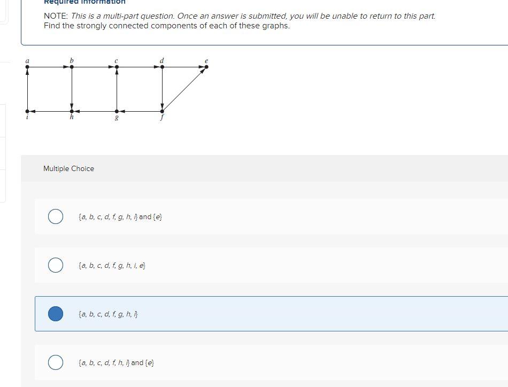The width and height of the screenshot is (508, 387).
Task: Click vertex d in the graph
Action: (x=161, y=66)
